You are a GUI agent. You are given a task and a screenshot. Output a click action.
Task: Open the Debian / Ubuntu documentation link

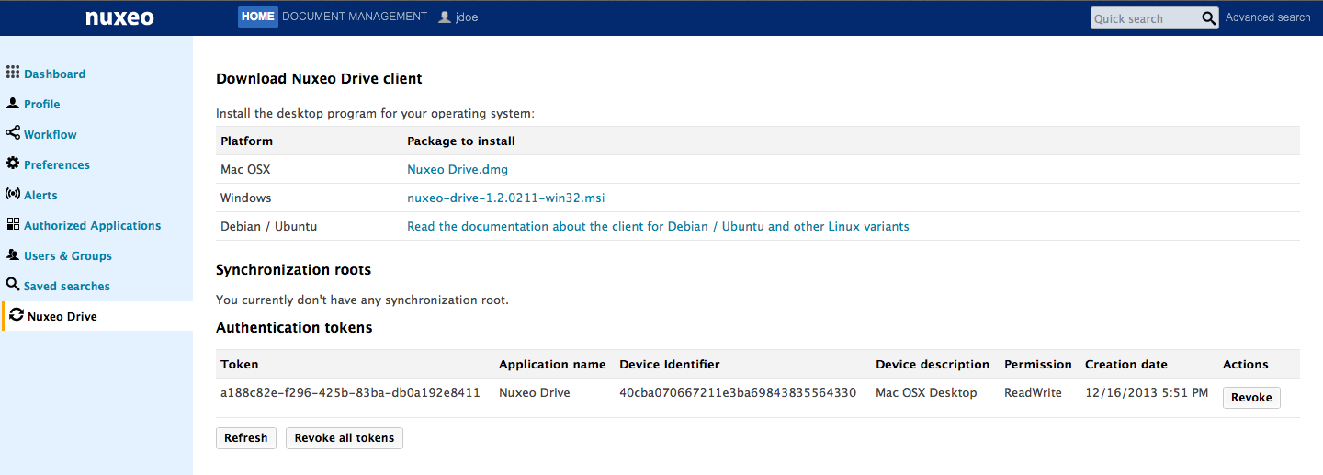658,226
